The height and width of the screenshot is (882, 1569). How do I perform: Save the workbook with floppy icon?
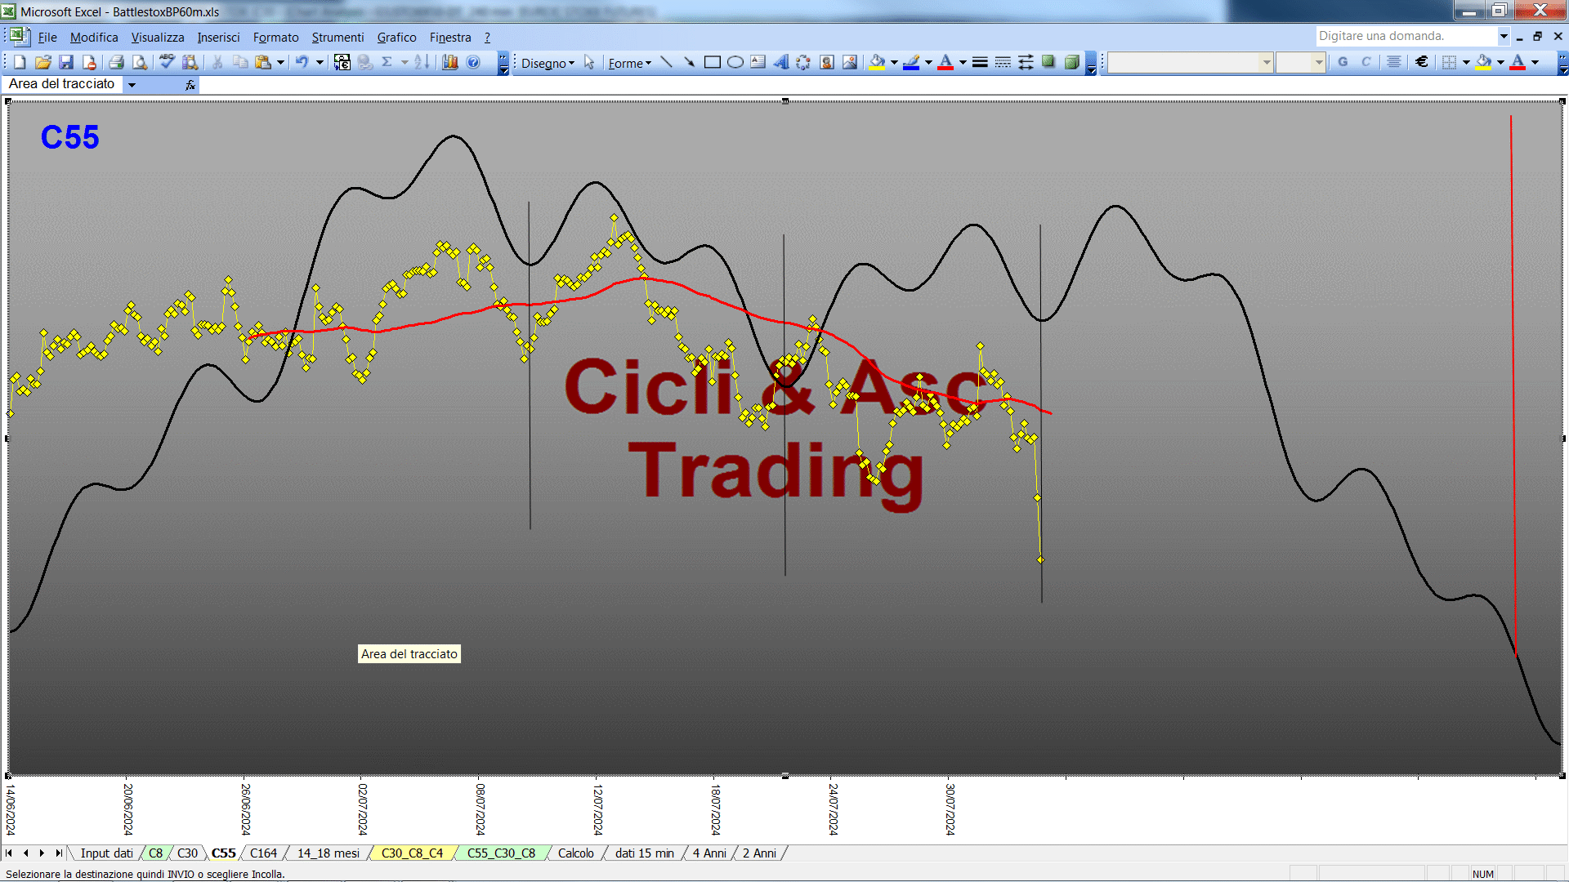tap(66, 62)
